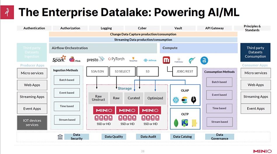Click Batch based under Consumption Methods

219,82
